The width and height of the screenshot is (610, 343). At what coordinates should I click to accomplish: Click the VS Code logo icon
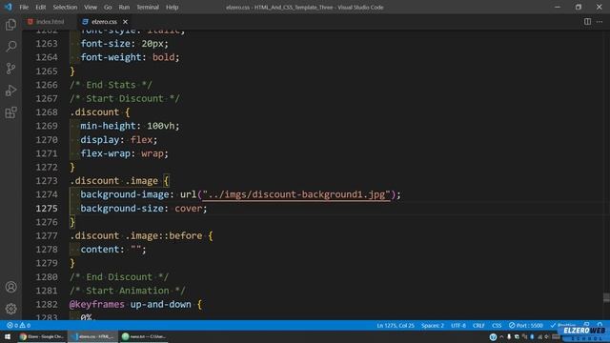pyautogui.click(x=8, y=7)
